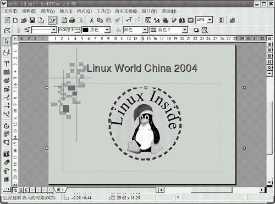Switch view using bottom-left slide view button
Screen dimensions: 275x204
coord(15,190)
